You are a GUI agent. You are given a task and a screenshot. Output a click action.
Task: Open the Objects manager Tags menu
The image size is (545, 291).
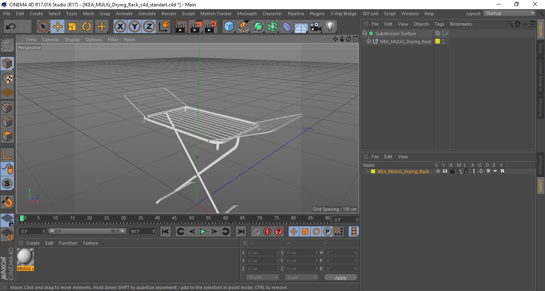[439, 24]
